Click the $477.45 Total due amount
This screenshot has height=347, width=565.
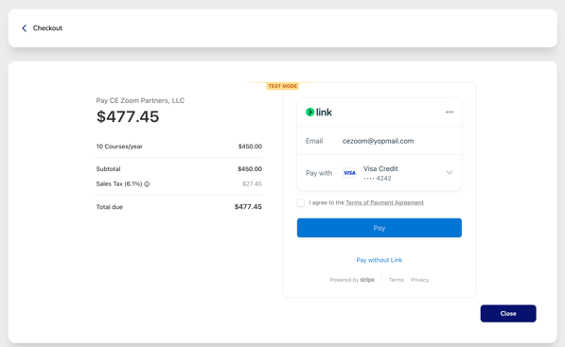tap(248, 207)
